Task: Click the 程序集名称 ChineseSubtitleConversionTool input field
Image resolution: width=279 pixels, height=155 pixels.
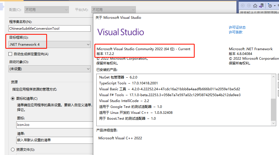Action: pyautogui.click(x=50, y=29)
